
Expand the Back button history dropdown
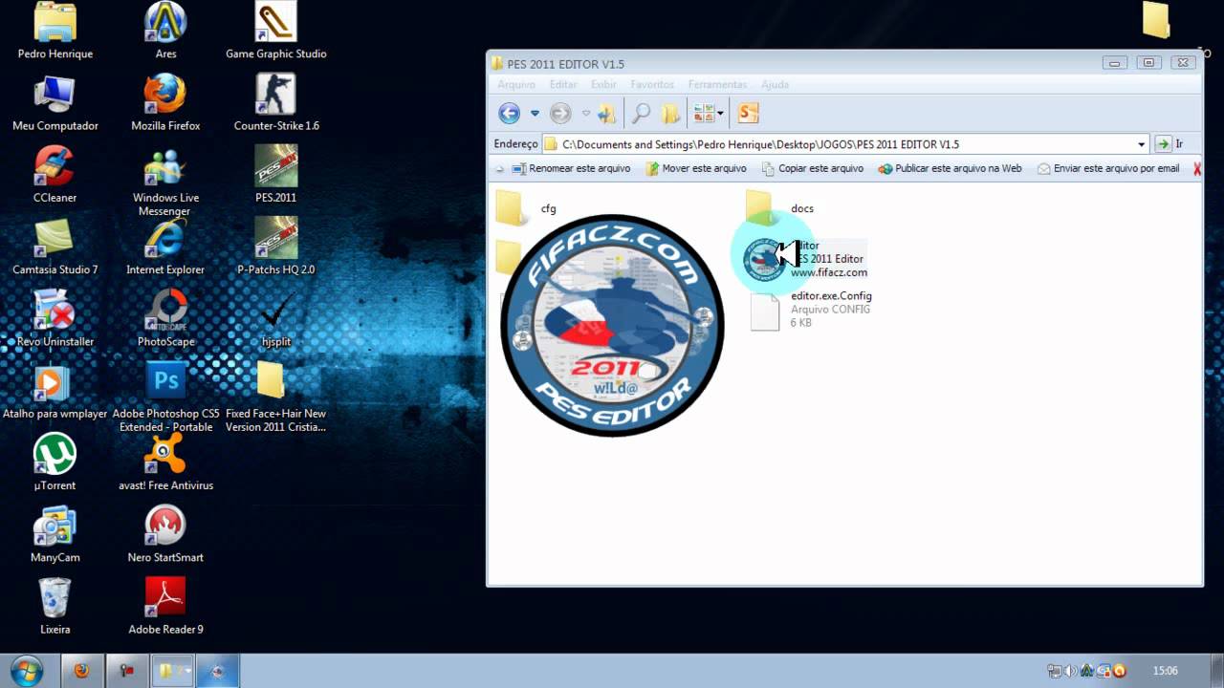[535, 114]
